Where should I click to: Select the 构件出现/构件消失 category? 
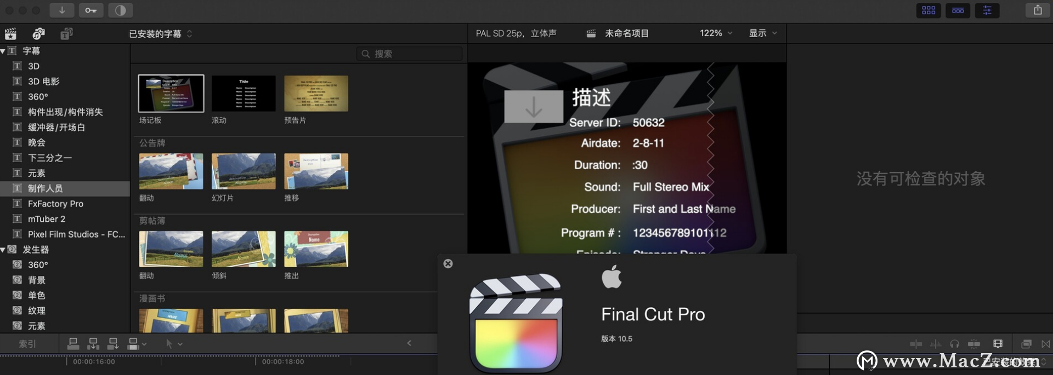[65, 112]
